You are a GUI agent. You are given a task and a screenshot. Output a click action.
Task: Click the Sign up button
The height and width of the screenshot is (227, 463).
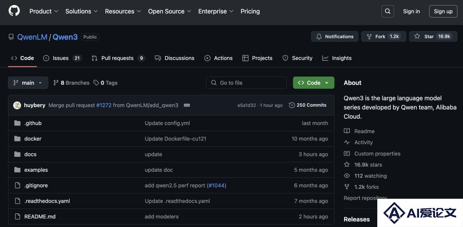[443, 11]
